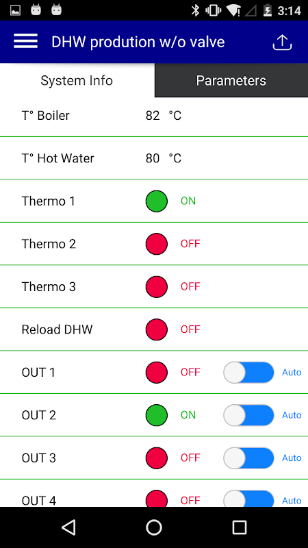Click the red Thermo 3 status indicator
The image size is (308, 548).
[157, 287]
